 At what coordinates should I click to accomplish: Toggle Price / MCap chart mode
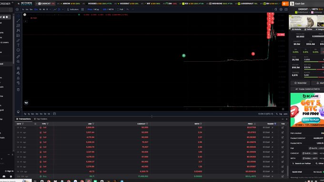[93, 10]
